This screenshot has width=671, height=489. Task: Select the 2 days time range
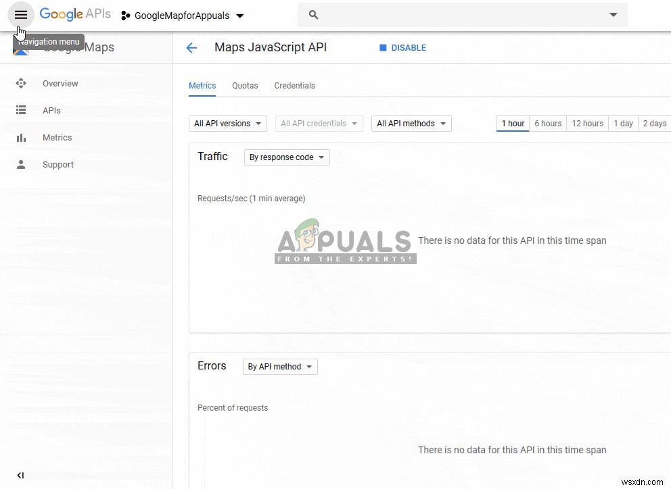point(653,124)
